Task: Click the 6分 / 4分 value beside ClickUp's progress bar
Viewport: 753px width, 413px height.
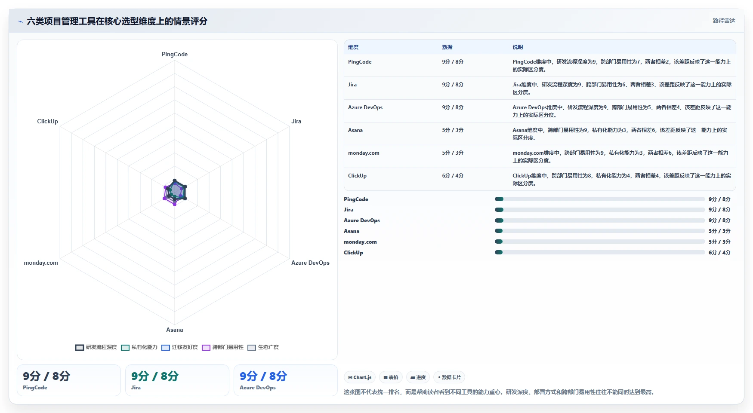Action: click(719, 253)
